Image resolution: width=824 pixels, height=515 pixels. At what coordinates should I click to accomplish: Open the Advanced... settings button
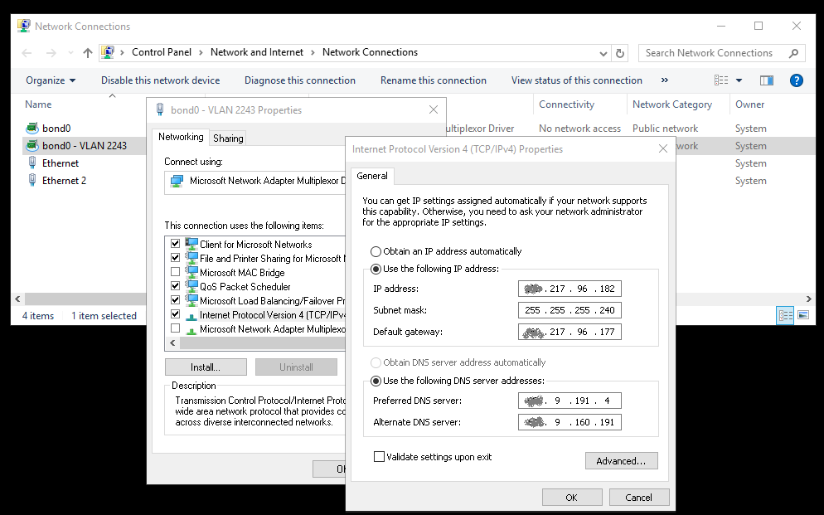pos(621,461)
